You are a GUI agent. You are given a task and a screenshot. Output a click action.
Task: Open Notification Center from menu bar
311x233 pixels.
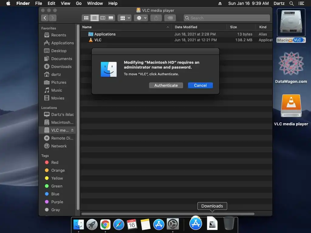tap(301, 3)
